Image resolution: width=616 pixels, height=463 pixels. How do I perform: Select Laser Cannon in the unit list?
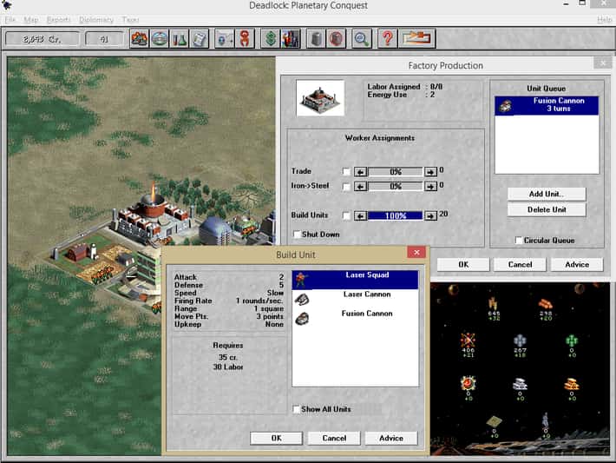[x=355, y=299]
